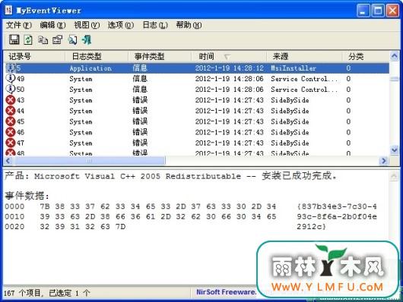The height and width of the screenshot is (302, 403).
Task: Click the 0020 hex data line
Action: 165,227
